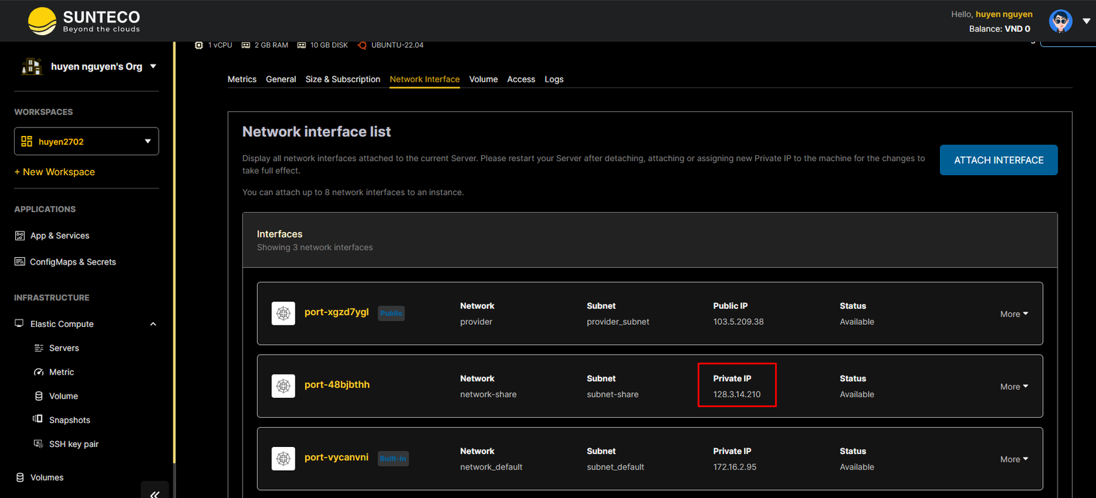Click the Sunteco logo icon
This screenshot has width=1096, height=498.
coord(42,21)
